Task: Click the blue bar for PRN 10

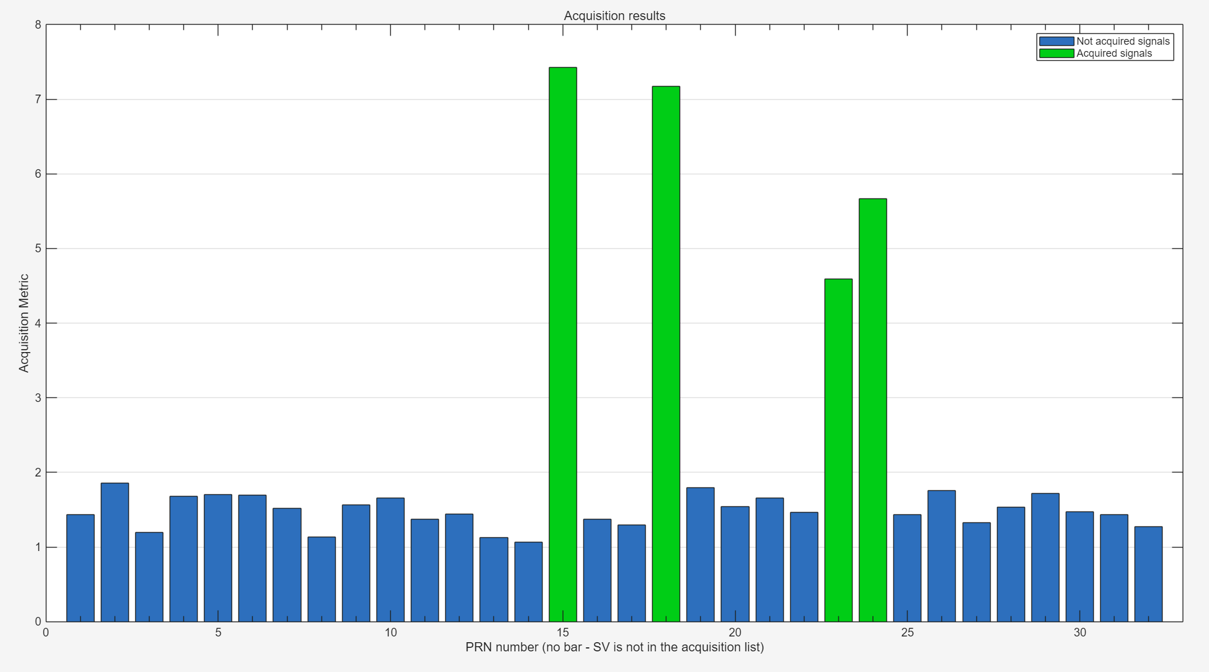Action: click(390, 560)
